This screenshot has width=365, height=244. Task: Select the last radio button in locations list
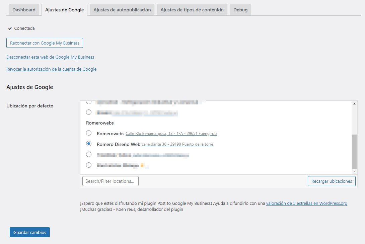89,165
